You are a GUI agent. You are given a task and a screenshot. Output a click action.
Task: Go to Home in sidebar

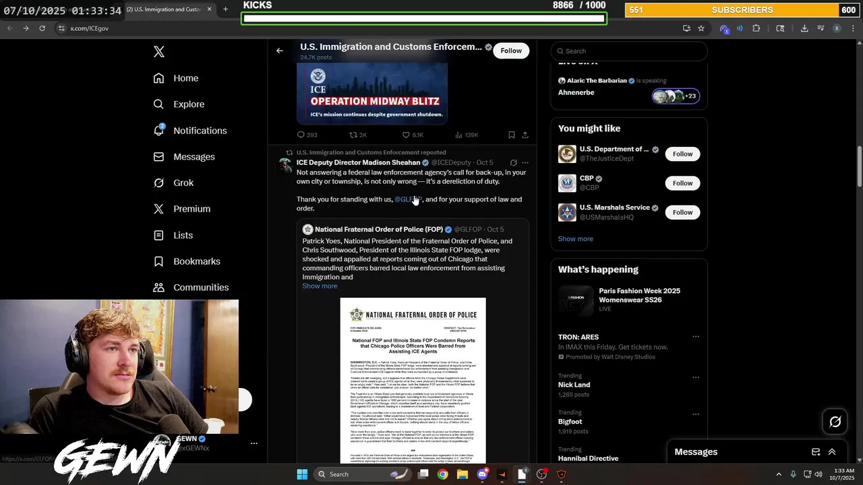coord(176,78)
